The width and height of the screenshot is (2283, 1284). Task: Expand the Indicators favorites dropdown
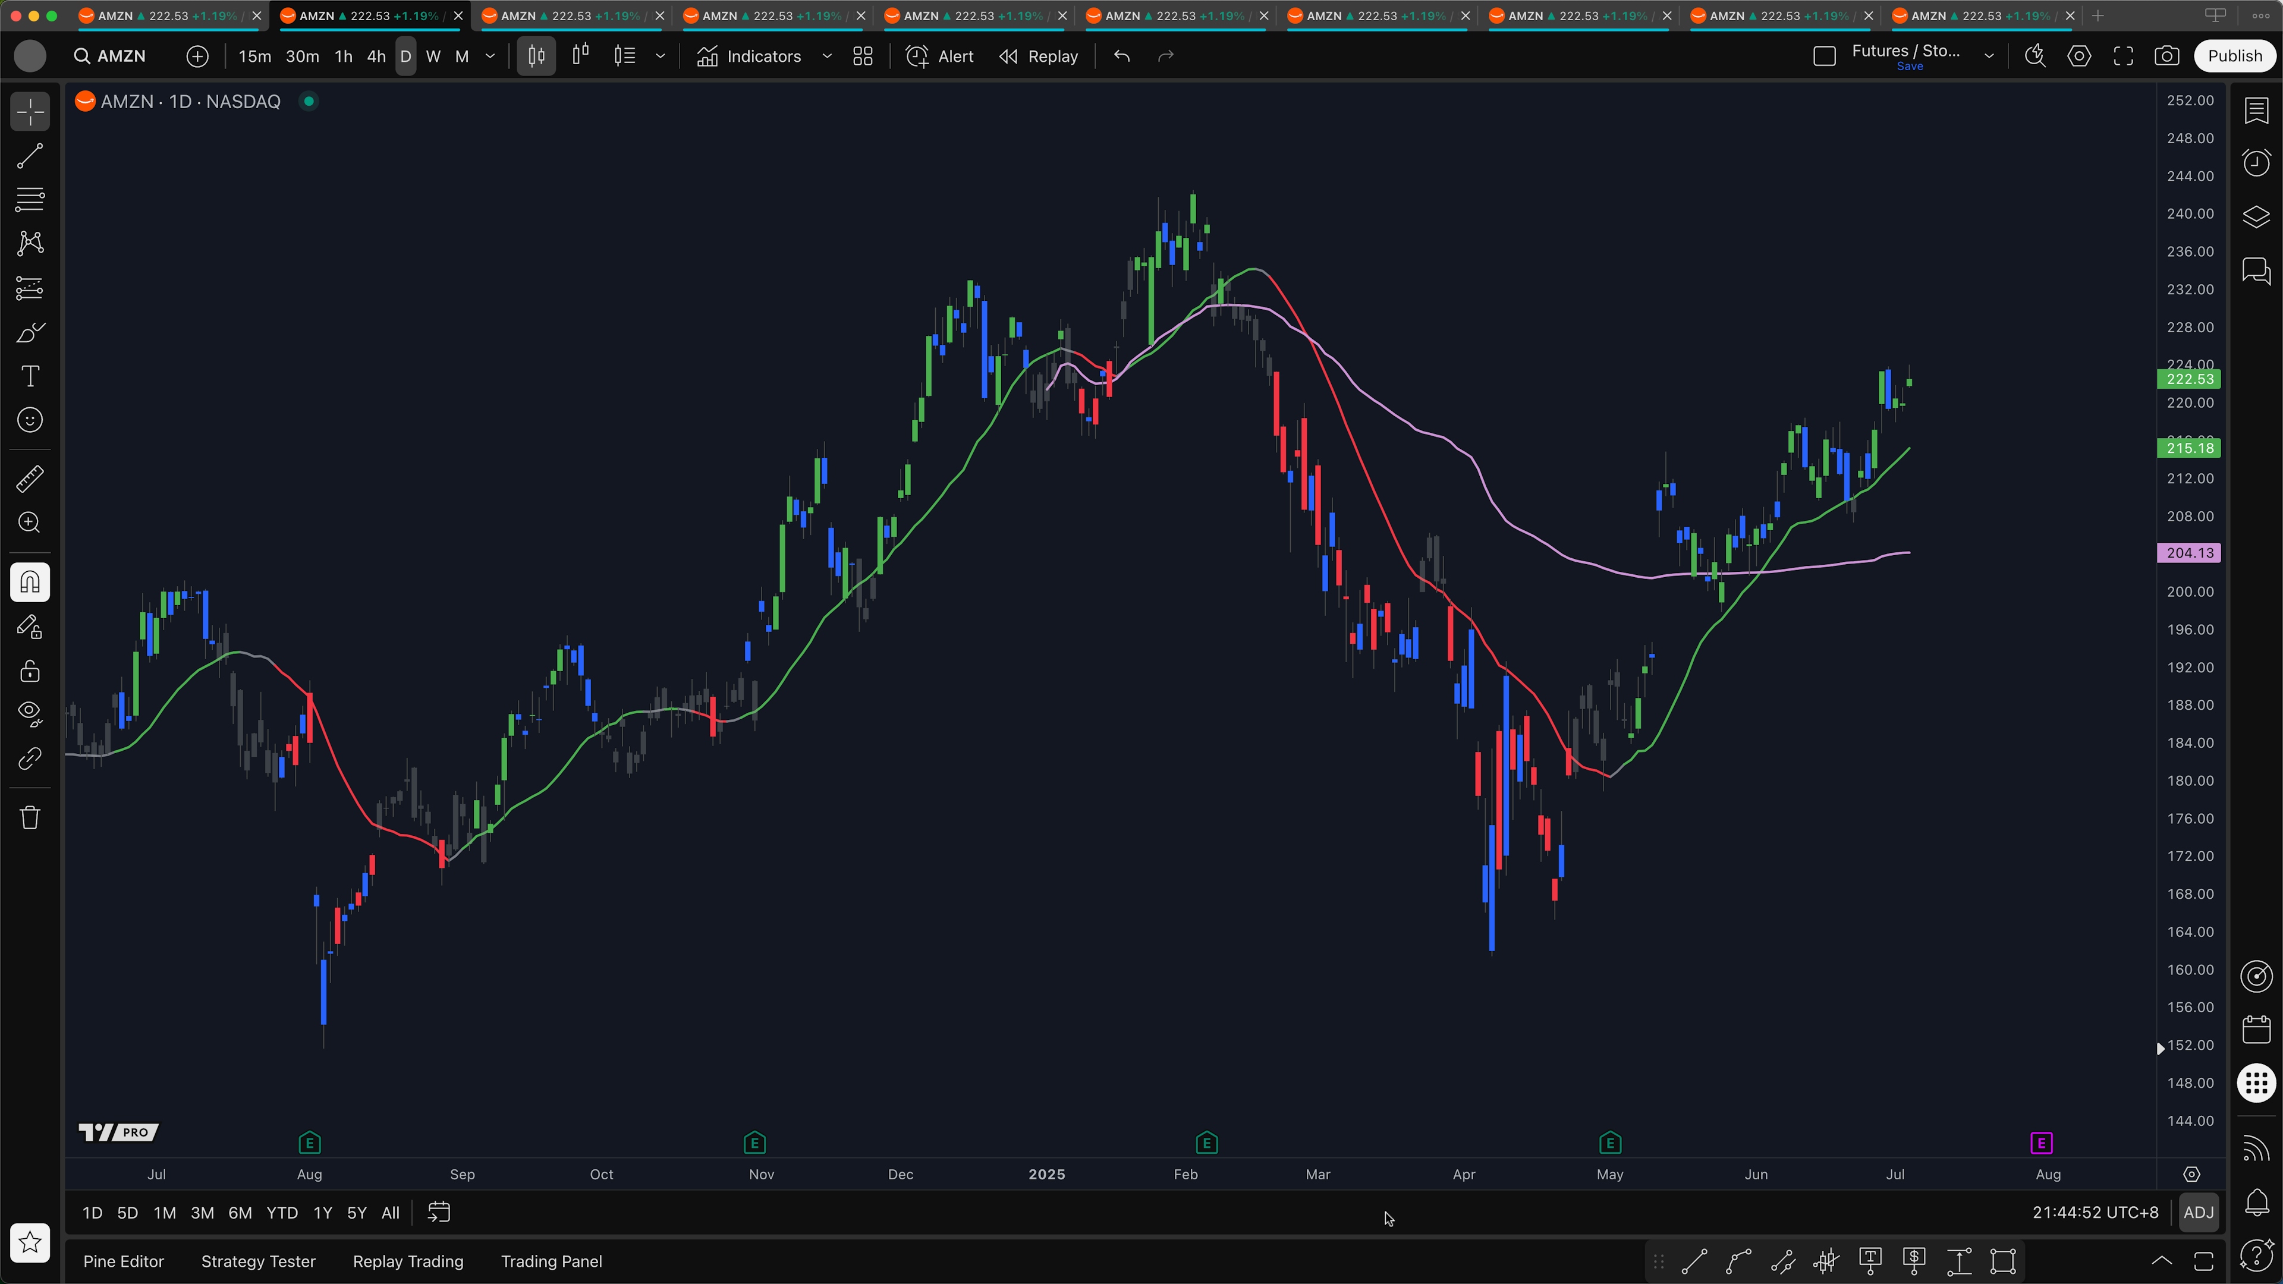(x=827, y=56)
